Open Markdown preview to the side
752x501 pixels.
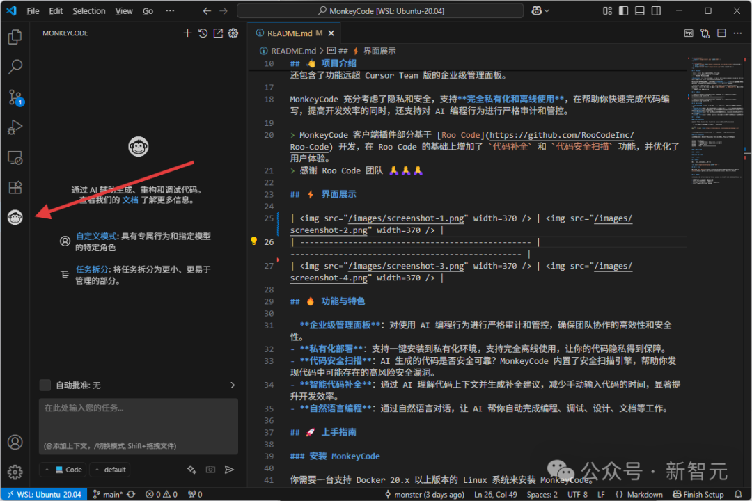689,33
